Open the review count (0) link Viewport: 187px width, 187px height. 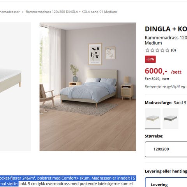[x=173, y=50]
